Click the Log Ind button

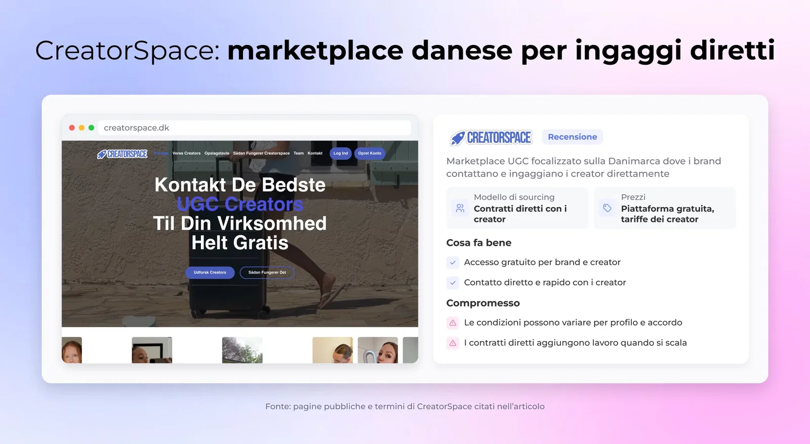341,153
